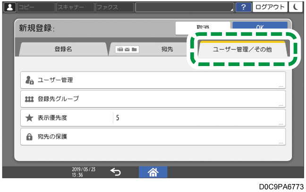306x192 pixels.
Task: Go to the Home screen
Action: (x=153, y=172)
